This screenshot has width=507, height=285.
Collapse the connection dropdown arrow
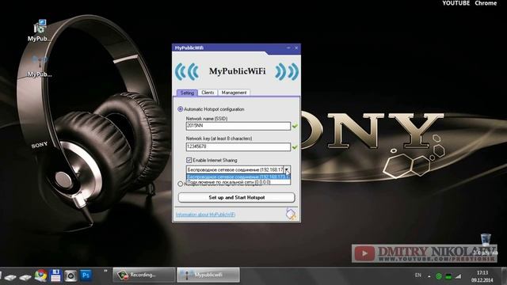click(287, 169)
